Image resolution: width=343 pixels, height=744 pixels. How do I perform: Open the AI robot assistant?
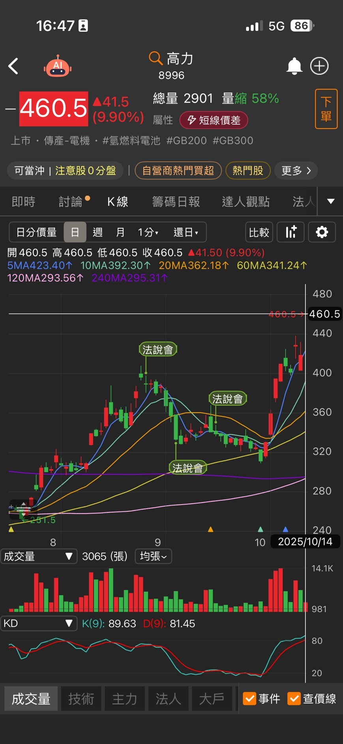58,66
